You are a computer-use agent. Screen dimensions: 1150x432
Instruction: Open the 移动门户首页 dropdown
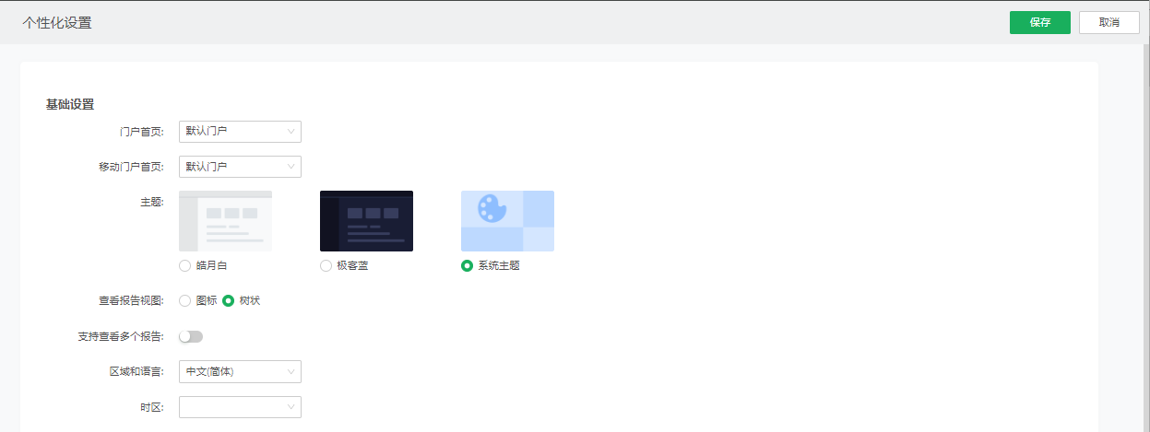[240, 167]
